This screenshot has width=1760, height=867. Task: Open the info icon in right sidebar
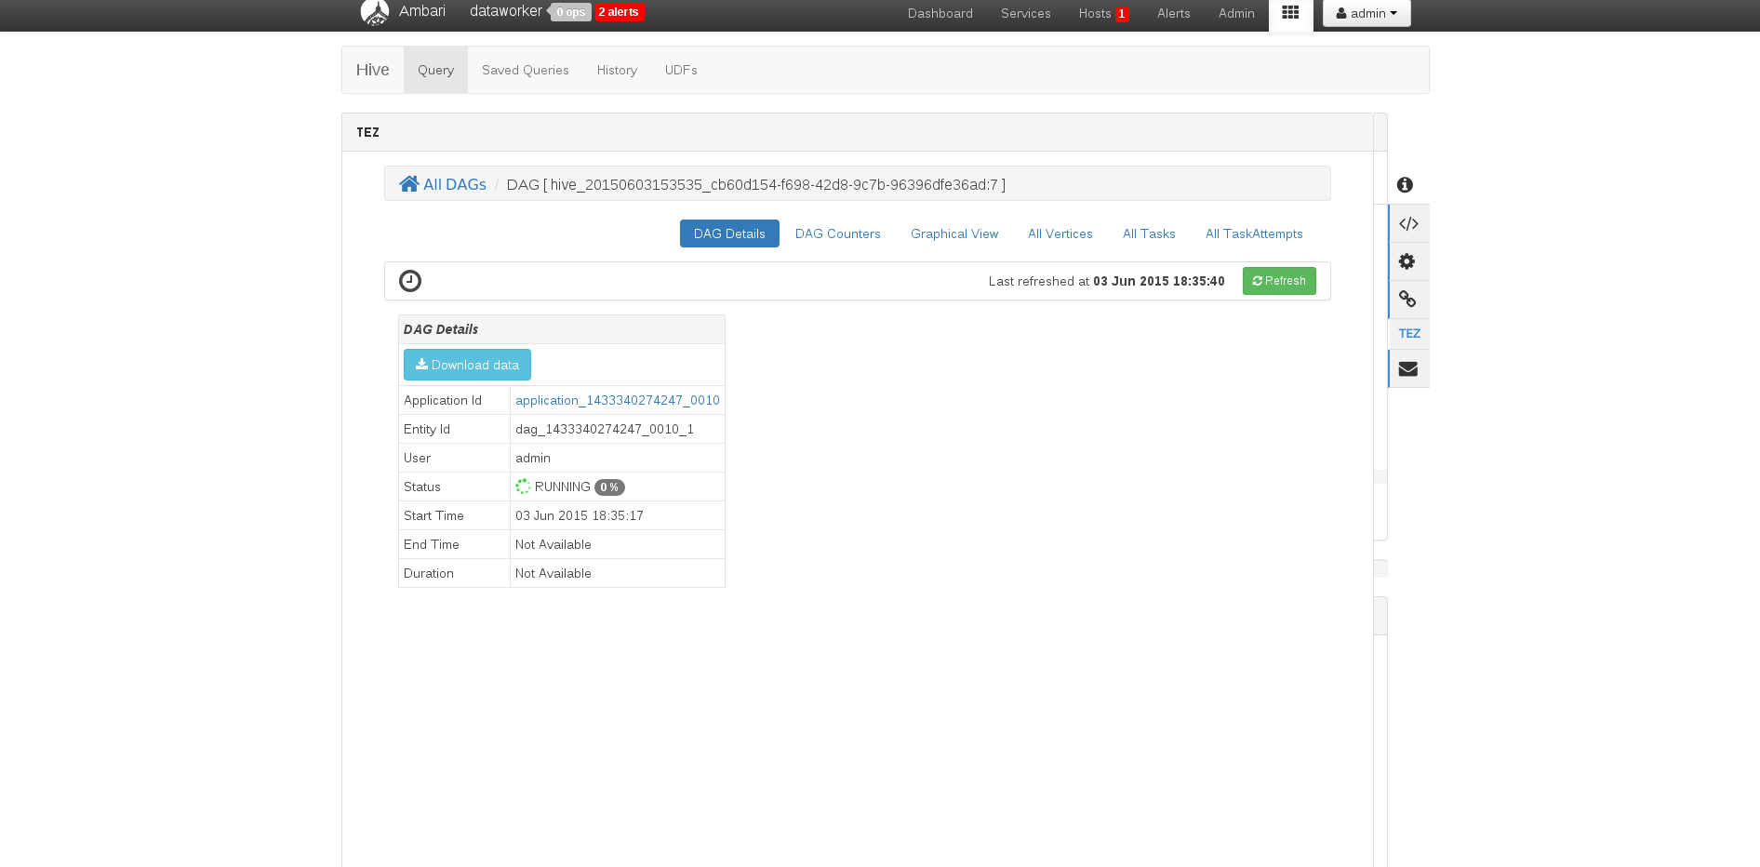click(x=1405, y=185)
